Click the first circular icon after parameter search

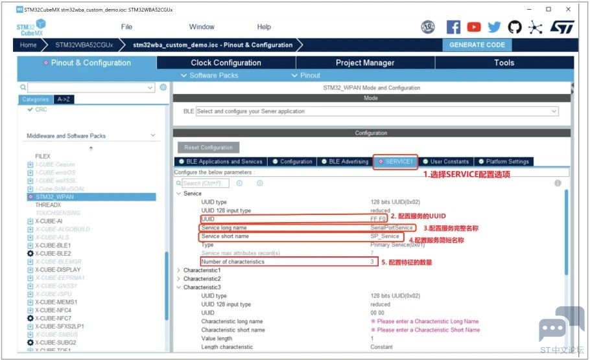(x=239, y=183)
